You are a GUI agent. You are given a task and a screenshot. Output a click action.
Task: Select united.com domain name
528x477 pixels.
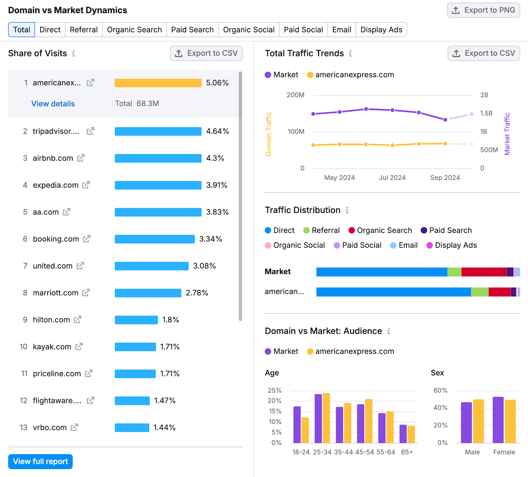pyautogui.click(x=53, y=266)
